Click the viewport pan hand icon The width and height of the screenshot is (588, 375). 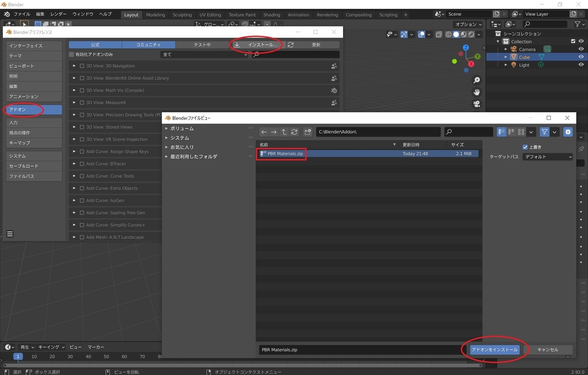pos(476,92)
